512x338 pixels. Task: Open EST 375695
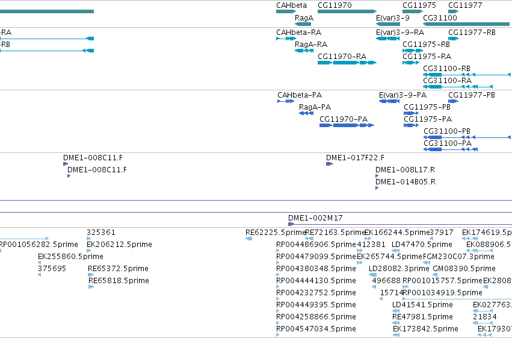click(40, 275)
